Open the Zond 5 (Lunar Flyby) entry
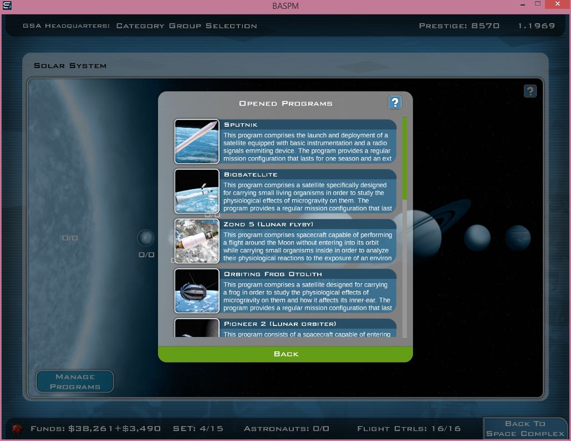This screenshot has height=441, width=571. (285, 241)
